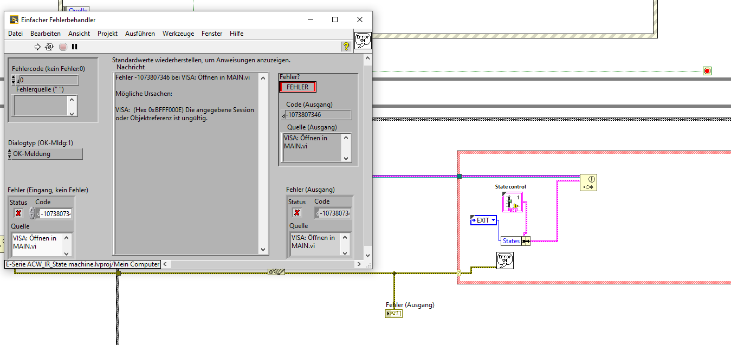Click the red stop terminal on the block diagram
Image resolution: width=731 pixels, height=345 pixels.
click(x=707, y=71)
